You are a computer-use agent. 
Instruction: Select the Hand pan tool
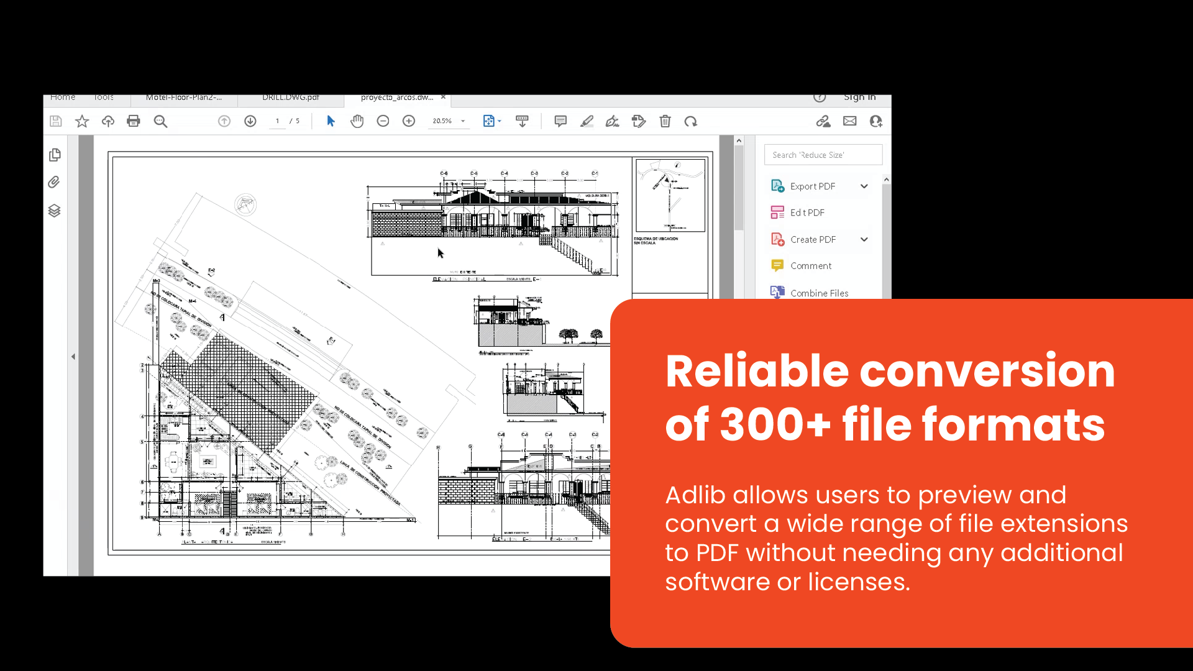357,121
